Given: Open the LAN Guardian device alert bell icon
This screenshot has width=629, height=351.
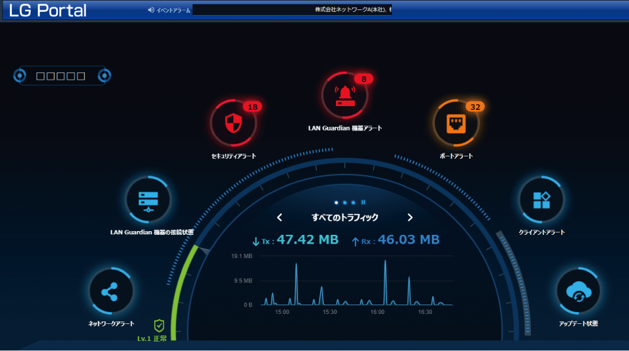Looking at the screenshot, I should pos(345,95).
